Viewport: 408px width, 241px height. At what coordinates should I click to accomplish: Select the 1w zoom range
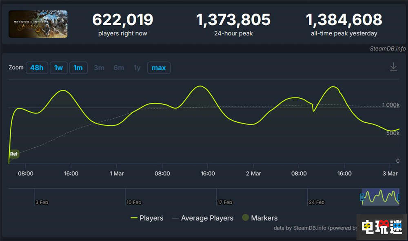coord(59,68)
